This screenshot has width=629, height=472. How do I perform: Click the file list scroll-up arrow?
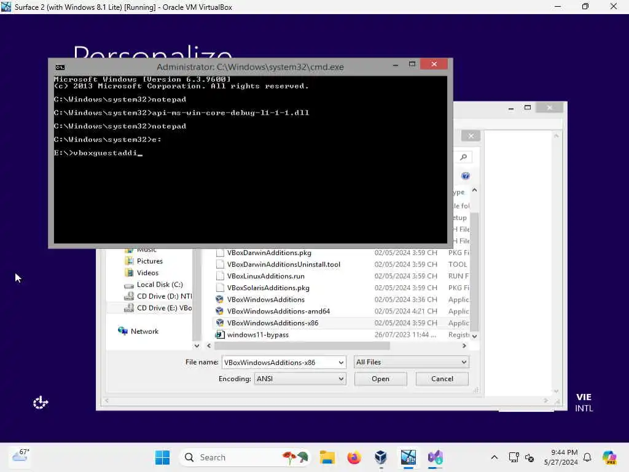pyautogui.click(x=475, y=190)
